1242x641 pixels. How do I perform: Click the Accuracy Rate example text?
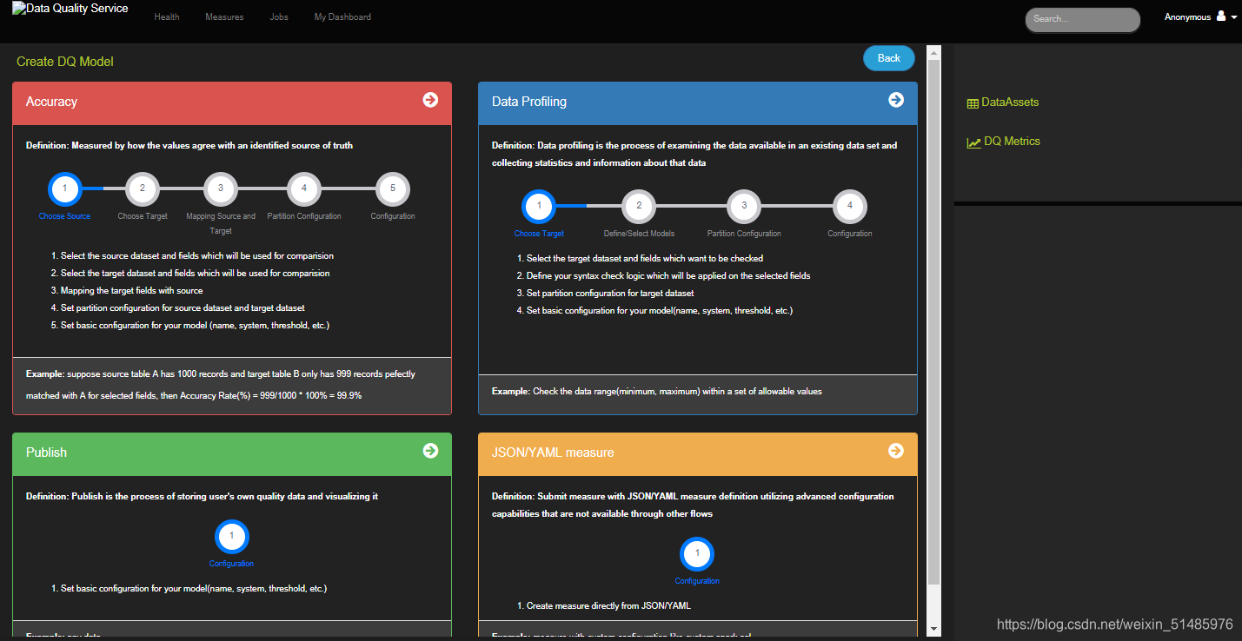pyautogui.click(x=221, y=385)
